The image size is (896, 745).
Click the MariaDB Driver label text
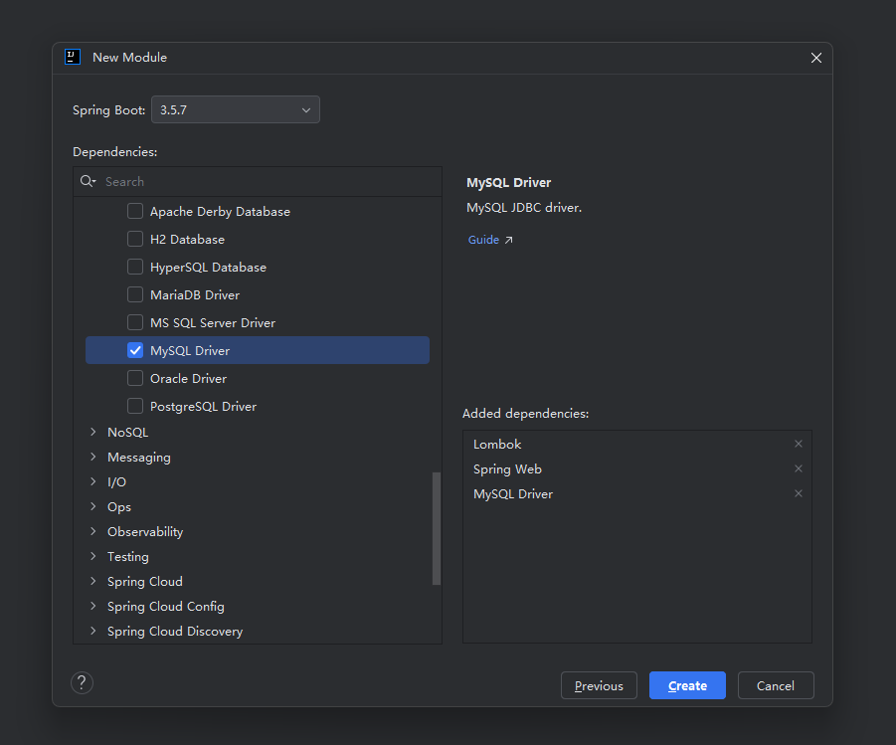pos(195,295)
